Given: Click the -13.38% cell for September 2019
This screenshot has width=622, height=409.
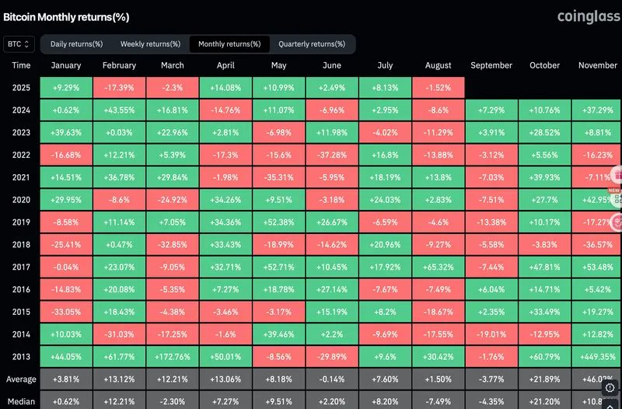Looking at the screenshot, I should (x=491, y=222).
